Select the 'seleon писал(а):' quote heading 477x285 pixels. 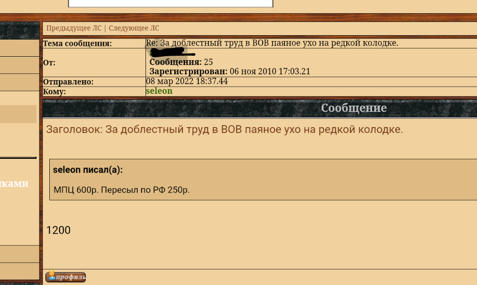[87, 170]
